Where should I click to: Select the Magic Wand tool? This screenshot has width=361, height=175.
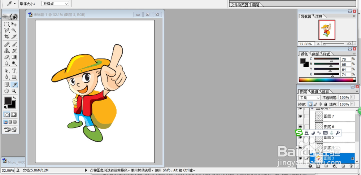click(x=14, y=30)
